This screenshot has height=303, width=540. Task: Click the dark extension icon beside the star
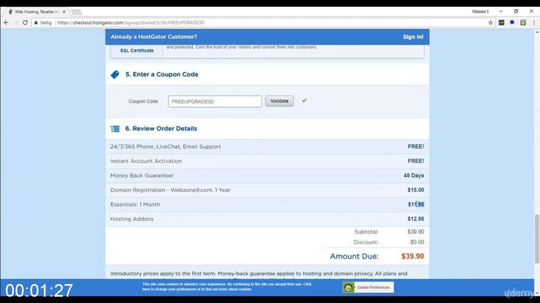click(502, 23)
